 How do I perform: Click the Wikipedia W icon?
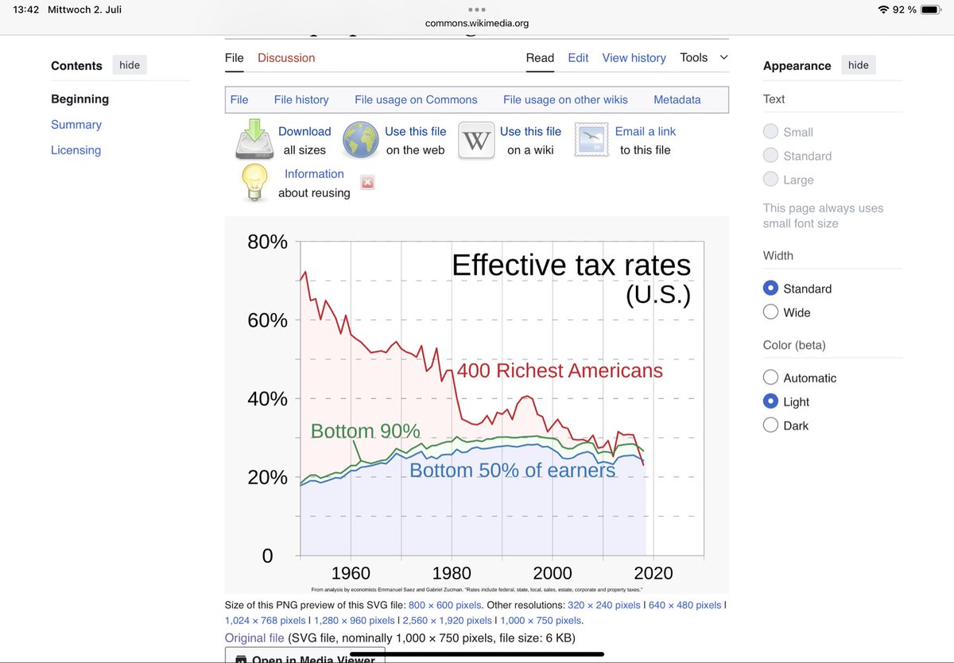coord(476,142)
